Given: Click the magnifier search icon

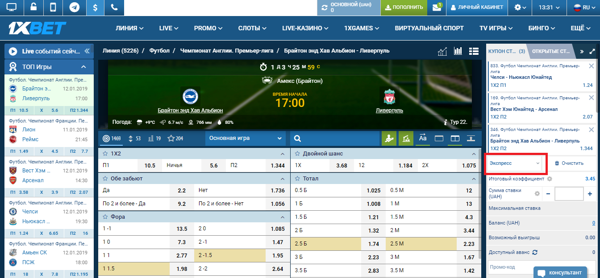Looking at the screenshot, I should 298,139.
